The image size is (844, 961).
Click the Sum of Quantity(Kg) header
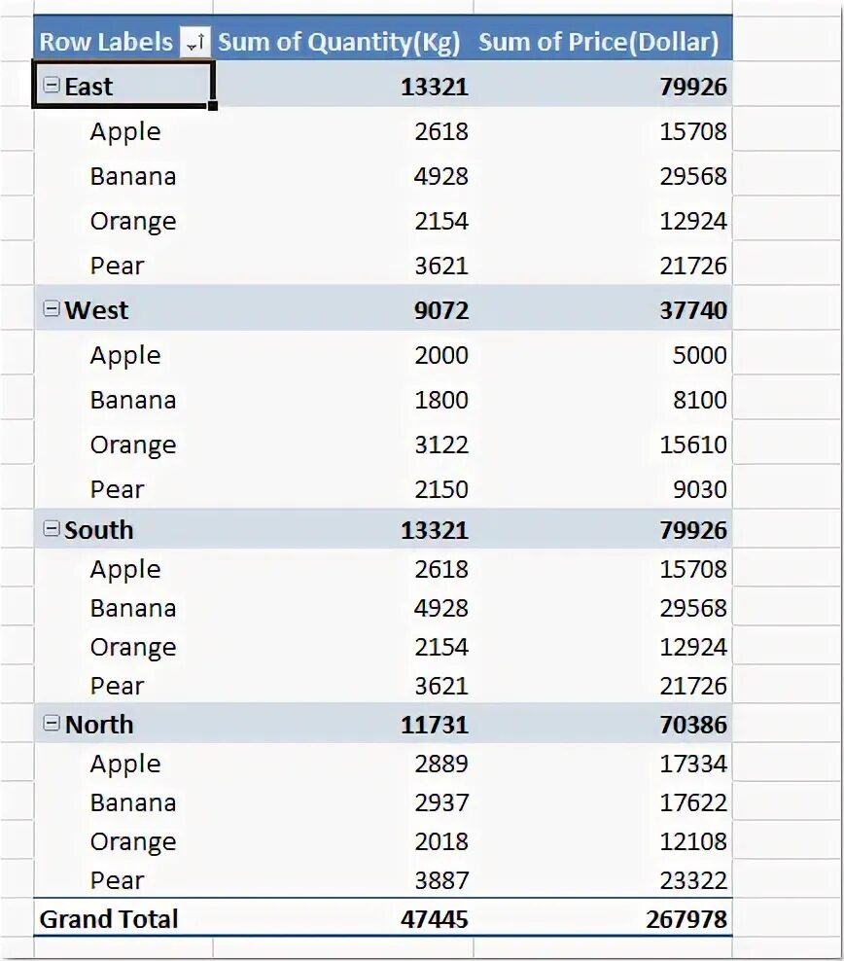click(x=342, y=42)
